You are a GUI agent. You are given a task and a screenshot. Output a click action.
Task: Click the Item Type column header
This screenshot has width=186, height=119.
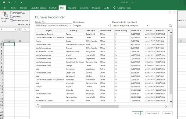[x=92, y=31]
